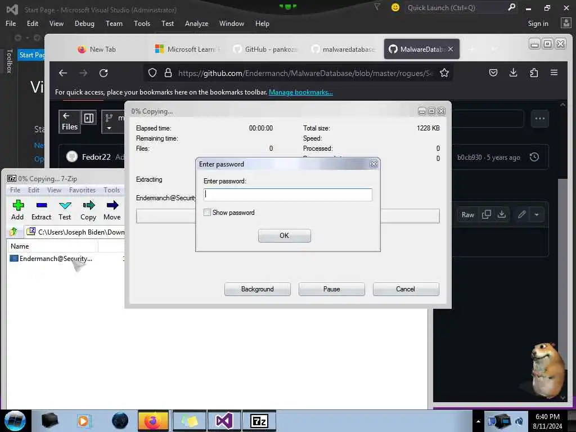Go forward in Firefox

(x=83, y=73)
